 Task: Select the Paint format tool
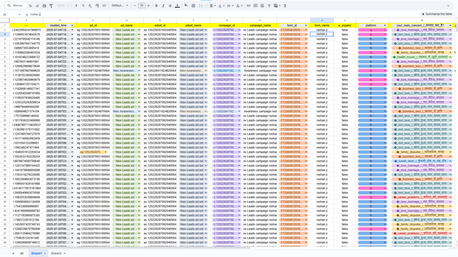coord(51,6)
